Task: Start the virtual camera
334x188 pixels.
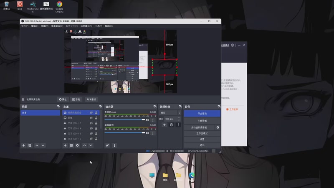Action: [x=199, y=127]
